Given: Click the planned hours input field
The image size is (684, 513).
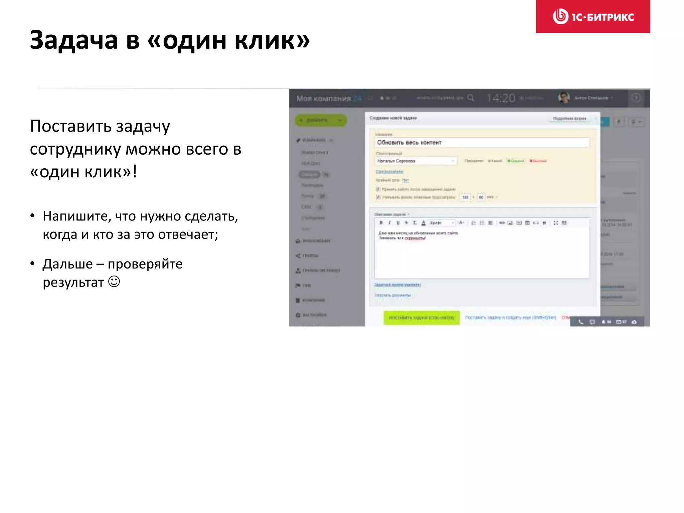Looking at the screenshot, I should click(465, 197).
